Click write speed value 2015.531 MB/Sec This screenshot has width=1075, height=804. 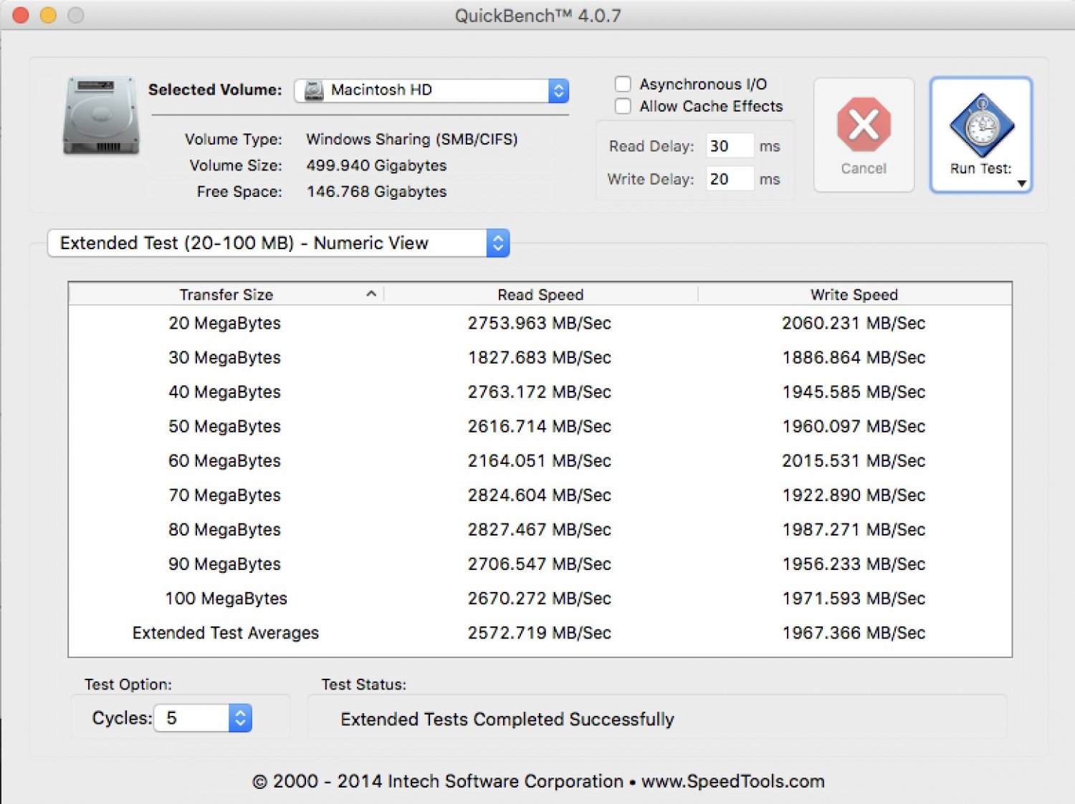click(x=854, y=461)
